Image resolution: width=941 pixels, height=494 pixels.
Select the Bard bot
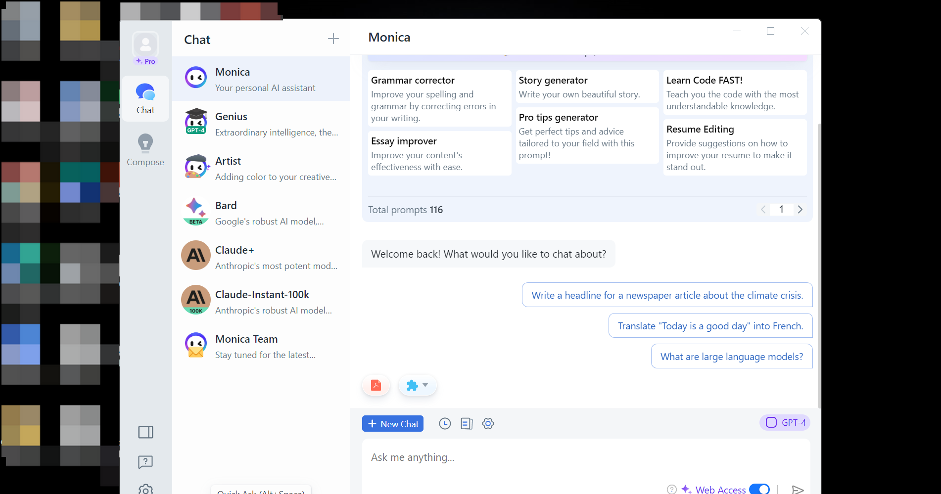[261, 213]
